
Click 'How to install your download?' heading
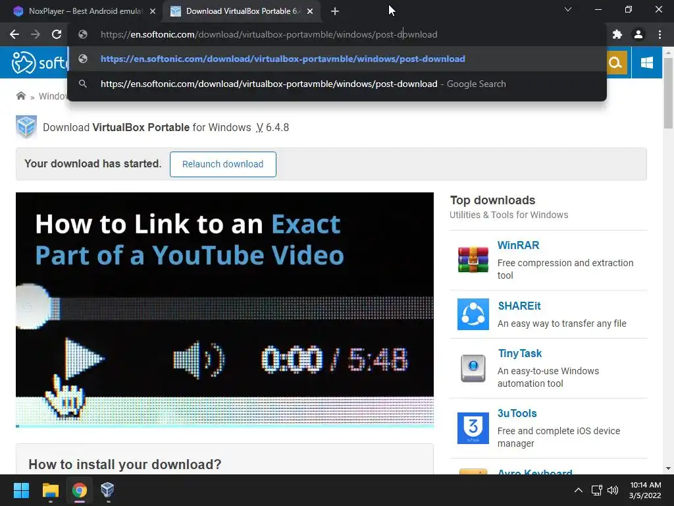[124, 464]
